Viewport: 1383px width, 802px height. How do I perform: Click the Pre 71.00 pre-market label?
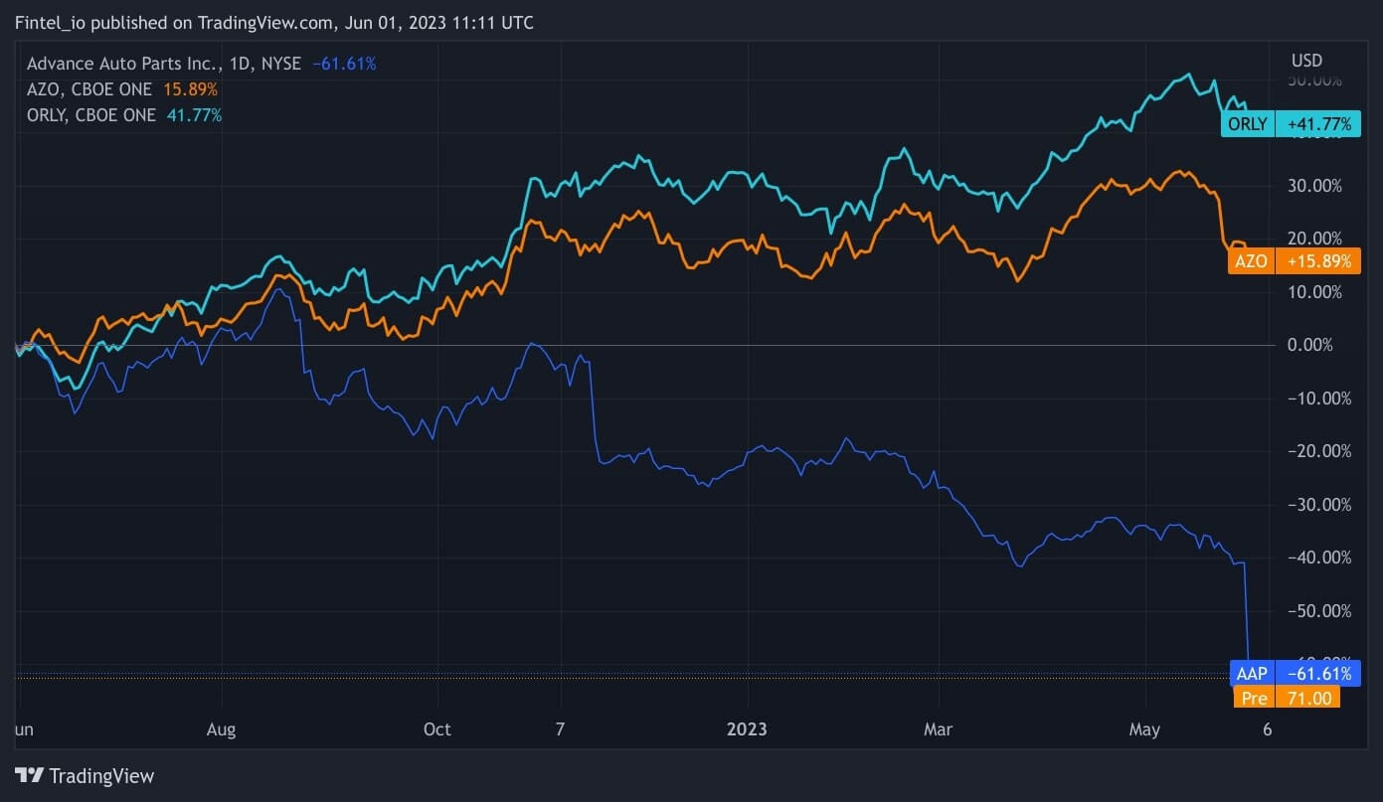pos(1286,698)
